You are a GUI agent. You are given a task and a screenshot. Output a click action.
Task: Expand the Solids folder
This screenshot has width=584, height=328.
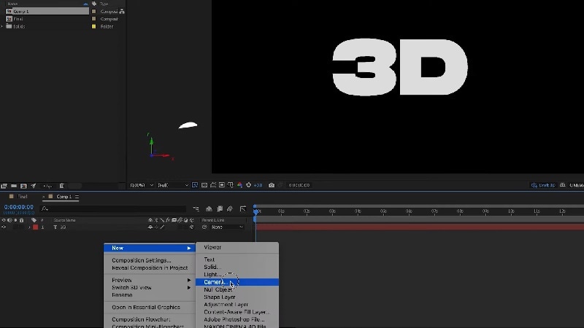click(x=2, y=26)
